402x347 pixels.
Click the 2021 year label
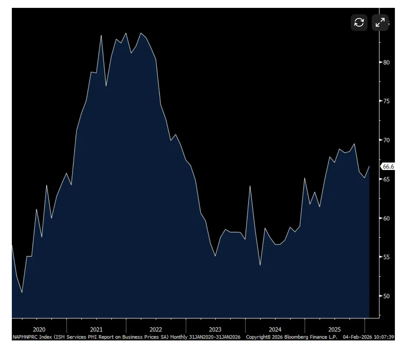click(96, 329)
